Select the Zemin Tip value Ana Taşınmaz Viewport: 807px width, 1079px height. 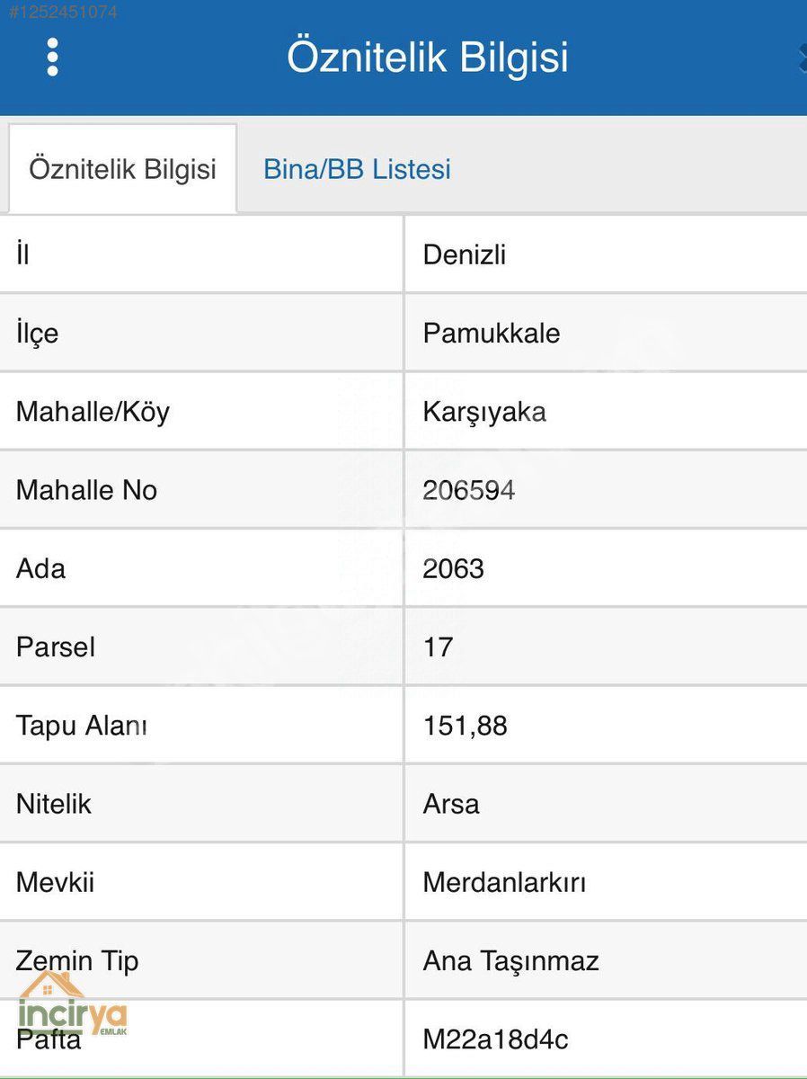point(510,961)
